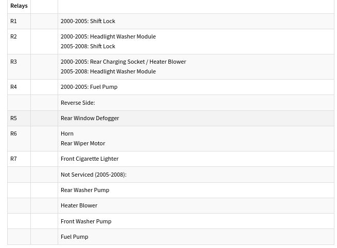Select the highlighted Rear Window Defogger row
337x248 pixels.
171,118
